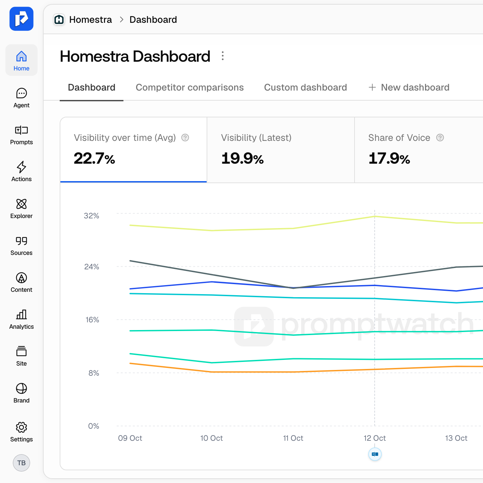Screen dimensions: 483x483
Task: Click the 11 Oct axis label
Action: pos(293,438)
